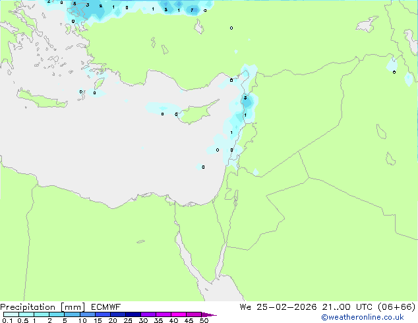Click the Crete island on the map

point(42,99)
